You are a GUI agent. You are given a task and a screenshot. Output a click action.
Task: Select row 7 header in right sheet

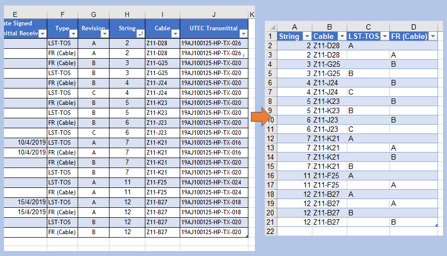pos(270,92)
